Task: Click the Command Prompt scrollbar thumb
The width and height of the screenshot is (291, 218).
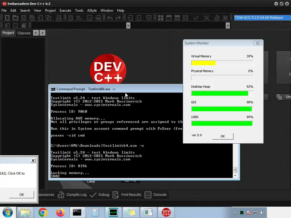Action: (x=235, y=170)
